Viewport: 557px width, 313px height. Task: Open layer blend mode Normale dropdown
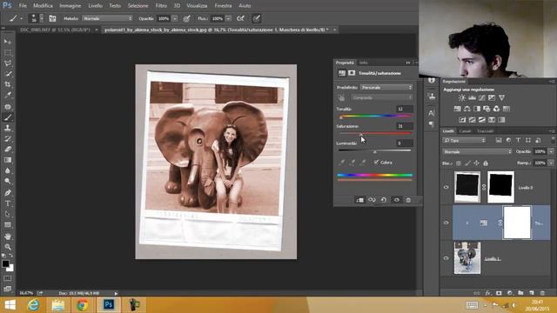point(478,151)
